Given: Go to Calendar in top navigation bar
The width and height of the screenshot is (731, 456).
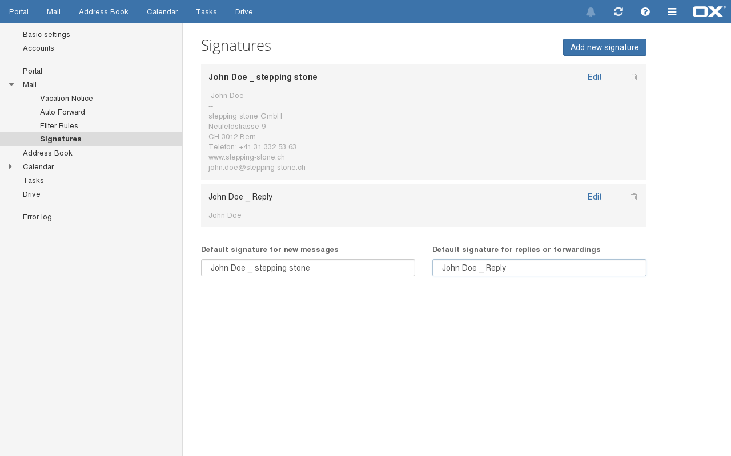Looking at the screenshot, I should pyautogui.click(x=162, y=12).
